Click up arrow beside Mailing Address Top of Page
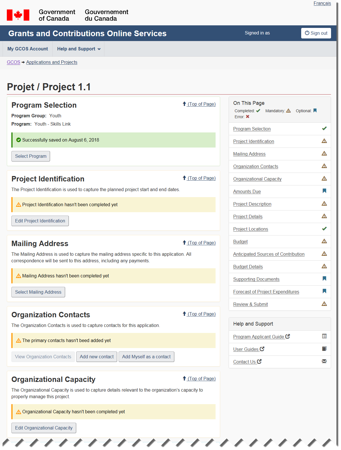Image resolution: width=341 pixels, height=450 pixels. click(x=184, y=243)
